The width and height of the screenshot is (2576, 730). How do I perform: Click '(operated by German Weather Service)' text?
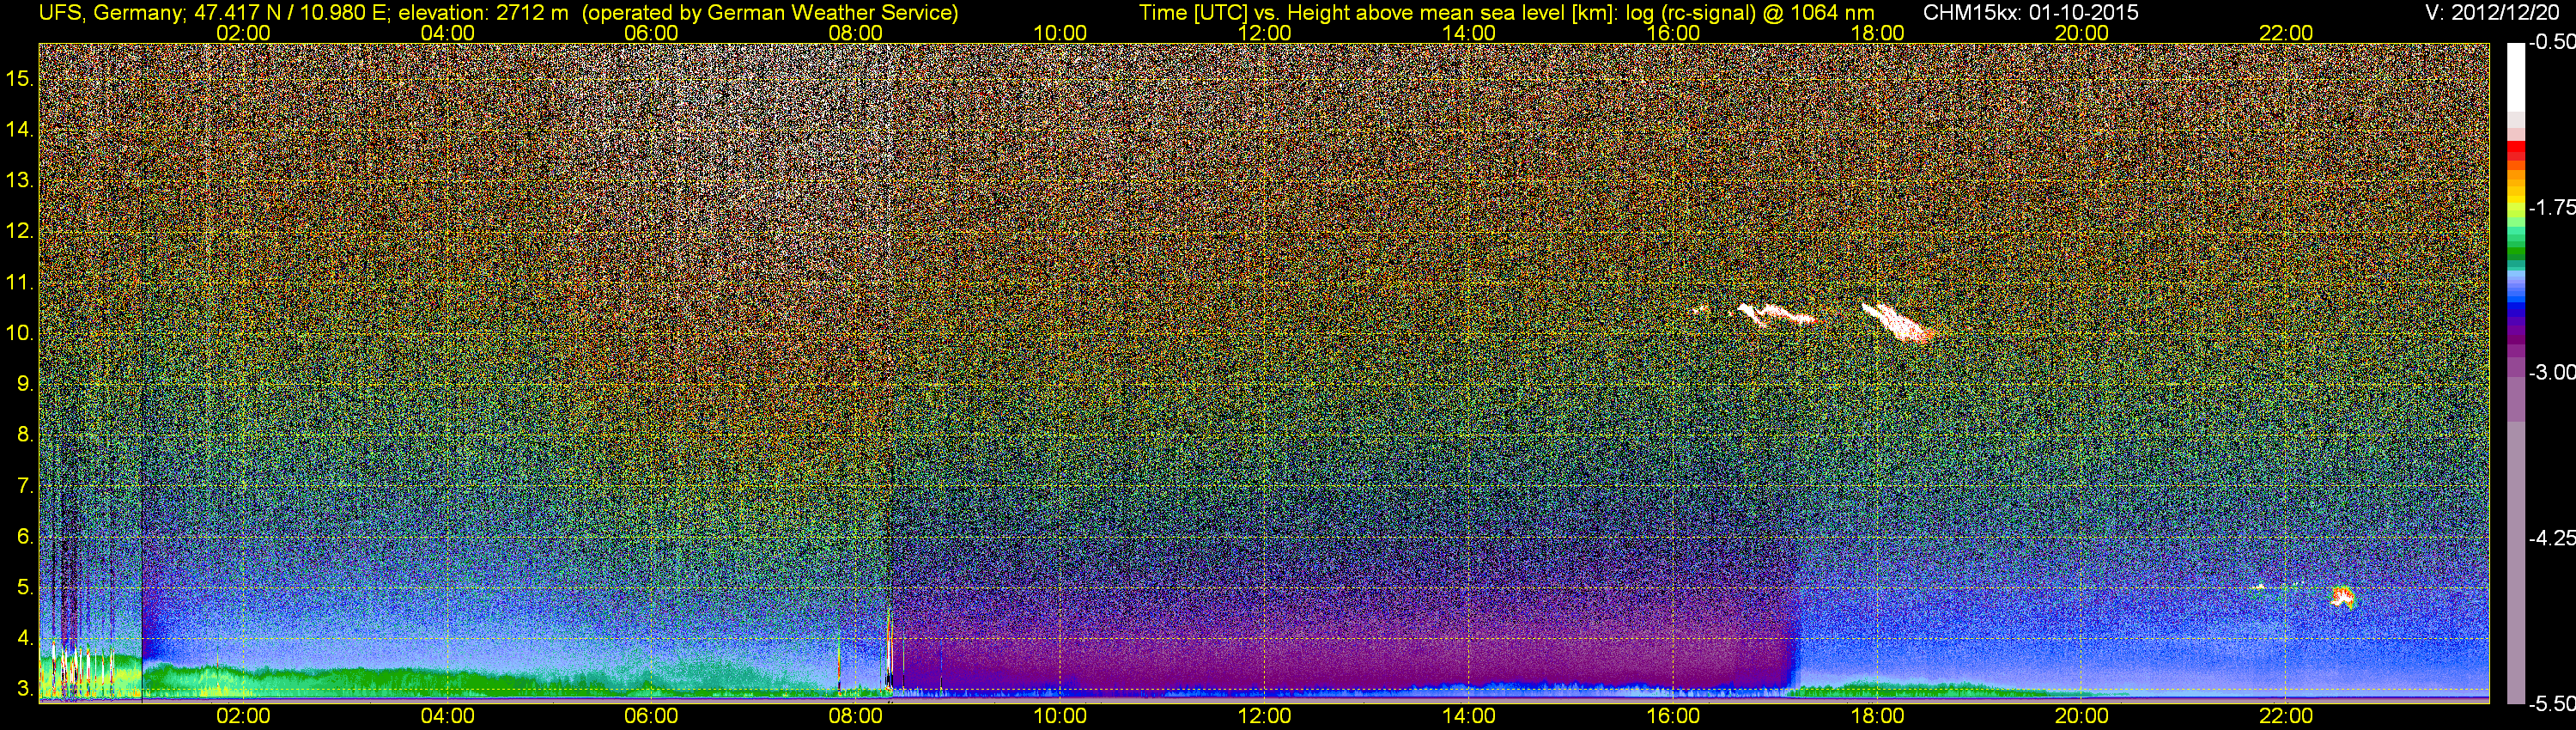coord(769,13)
